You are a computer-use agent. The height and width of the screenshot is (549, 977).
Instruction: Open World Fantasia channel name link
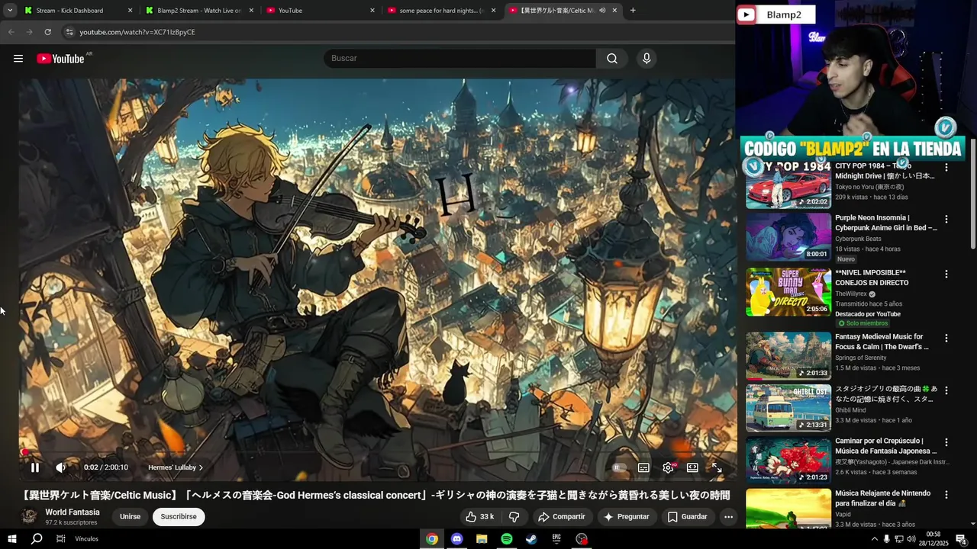(73, 512)
